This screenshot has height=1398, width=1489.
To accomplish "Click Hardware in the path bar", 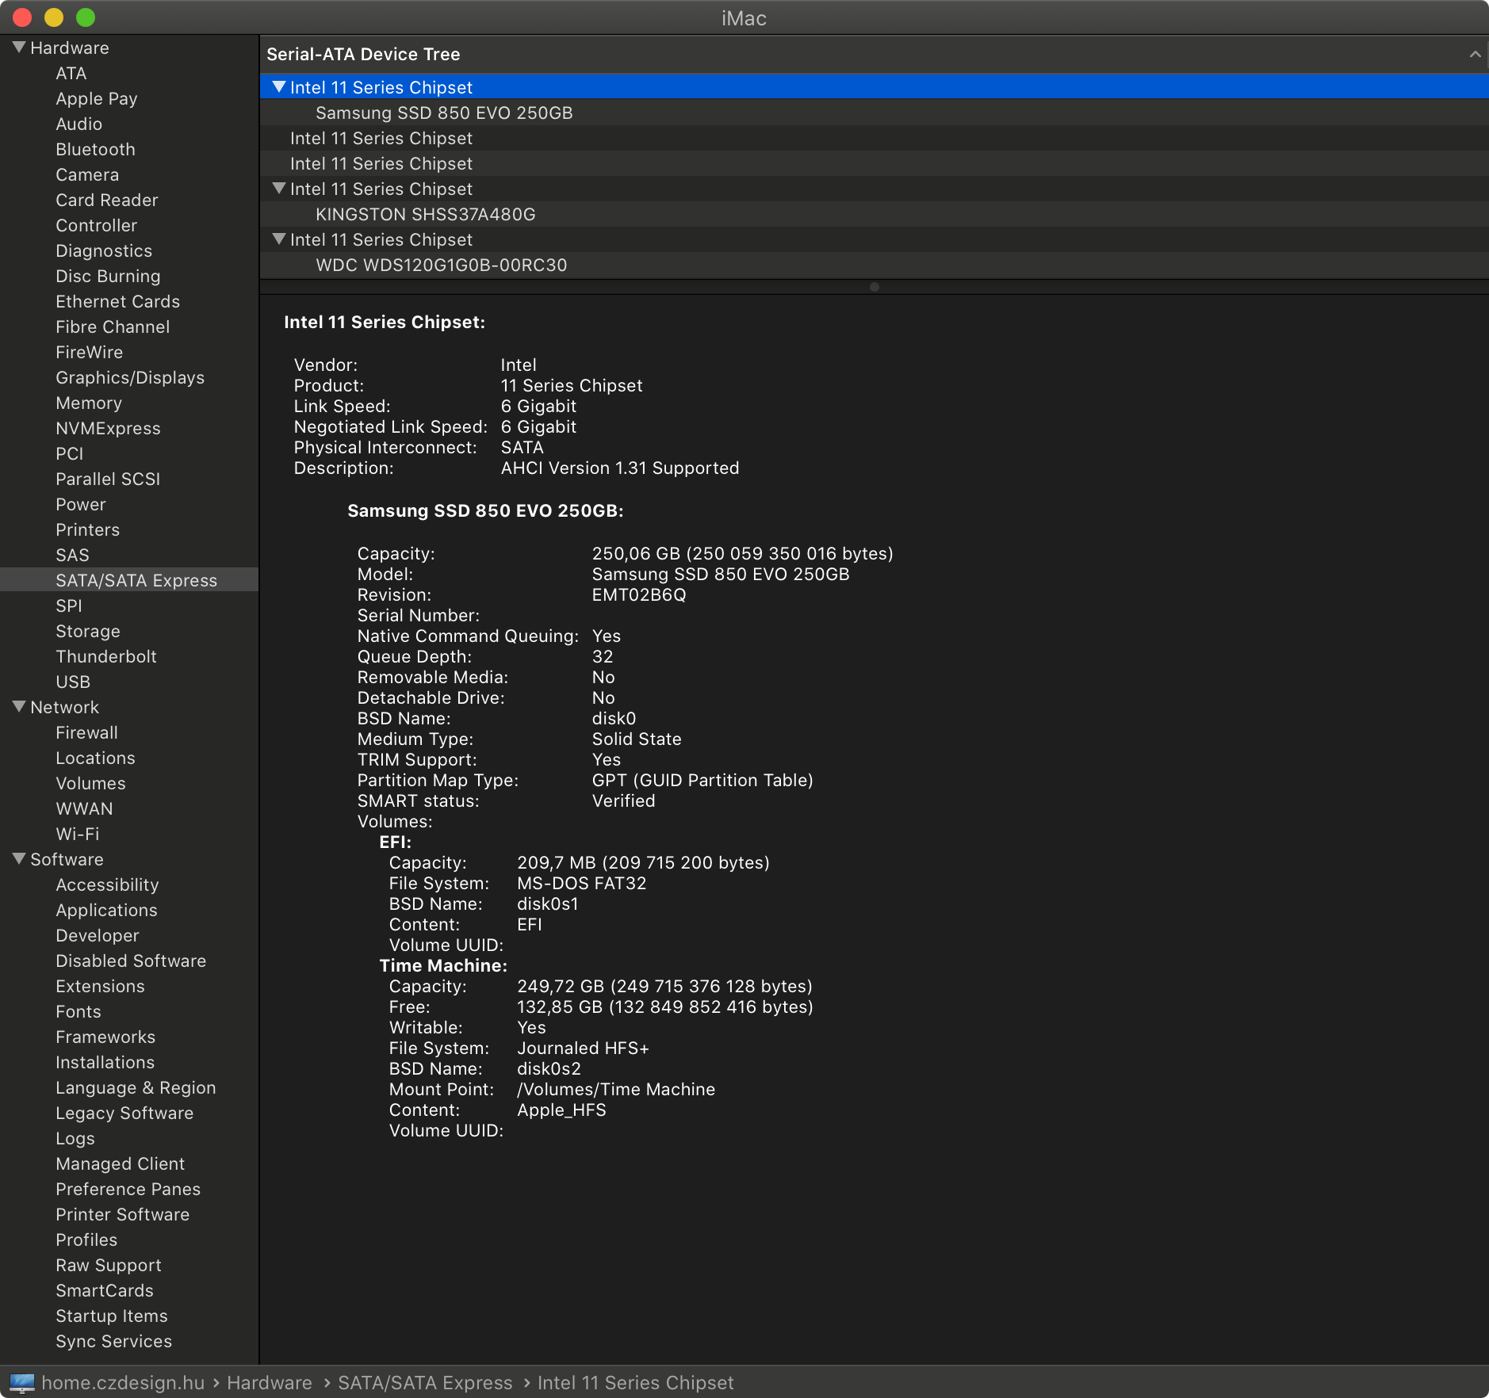I will (270, 1383).
